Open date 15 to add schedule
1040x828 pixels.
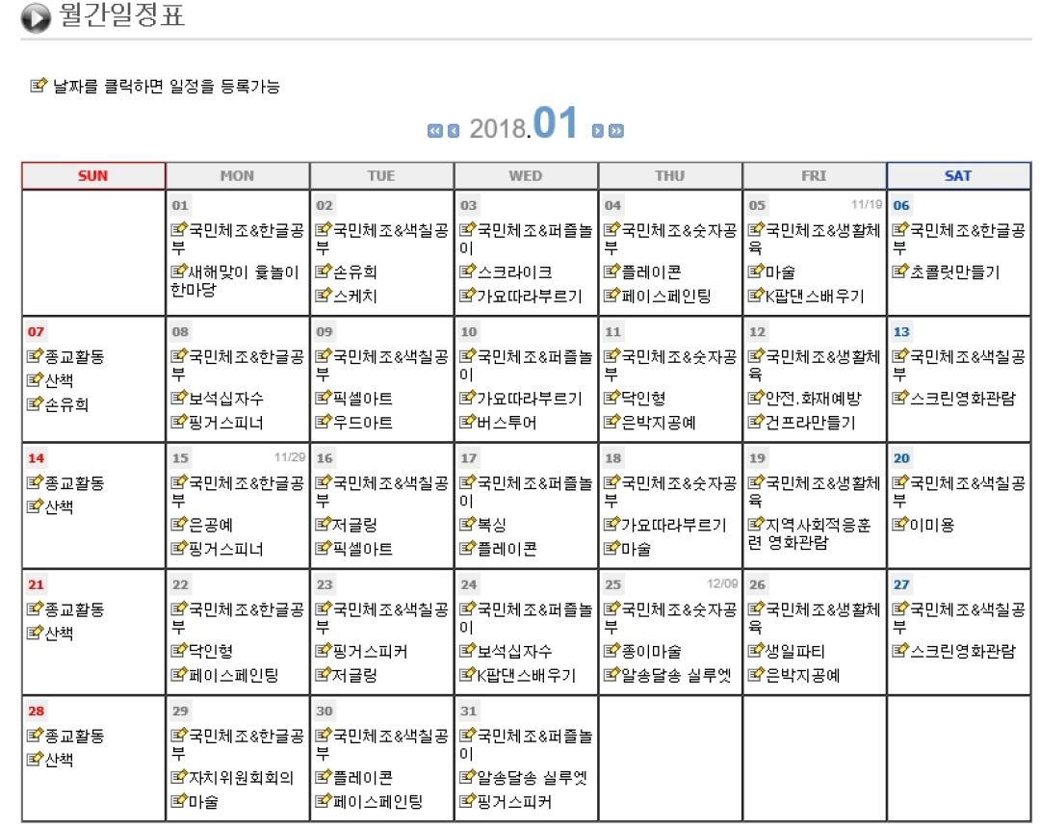point(180,458)
